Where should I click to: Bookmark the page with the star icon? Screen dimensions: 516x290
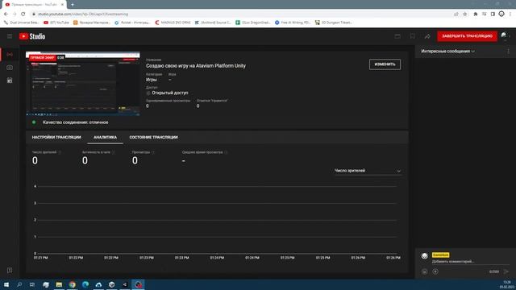[465, 14]
